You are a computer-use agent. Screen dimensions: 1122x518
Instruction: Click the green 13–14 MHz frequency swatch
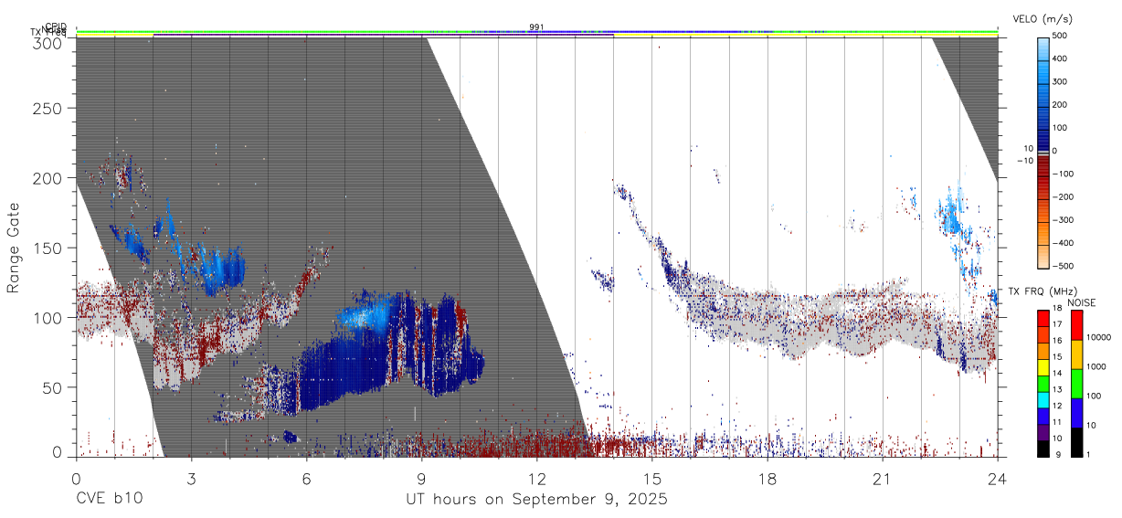pyautogui.click(x=1043, y=384)
